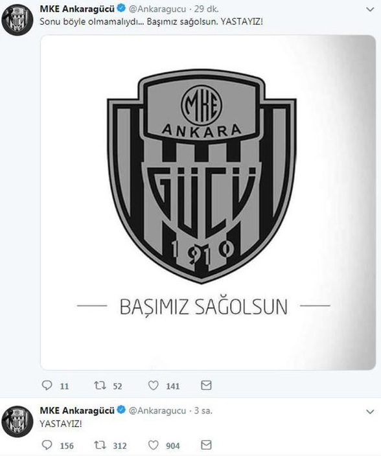The image size is (381, 460).
Task: Open the second tweet text YASTAYIZ!
Action: [61, 424]
